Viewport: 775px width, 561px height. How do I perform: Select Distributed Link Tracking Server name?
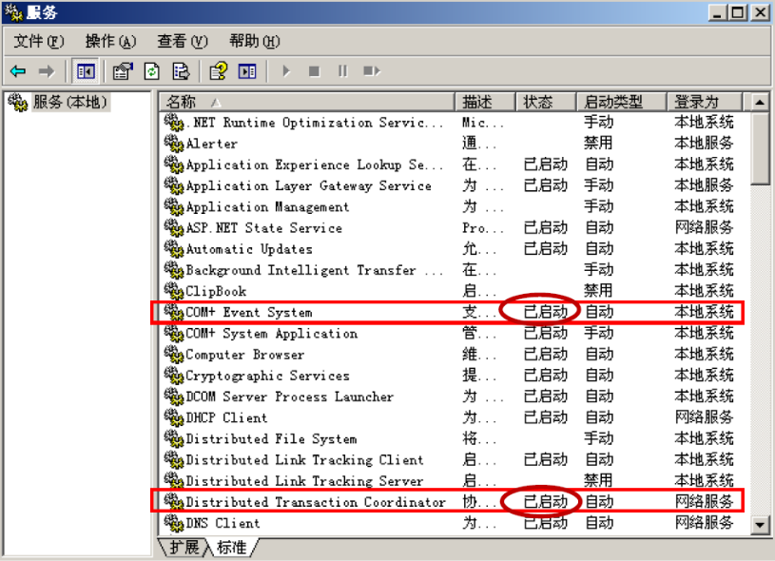pyautogui.click(x=304, y=481)
